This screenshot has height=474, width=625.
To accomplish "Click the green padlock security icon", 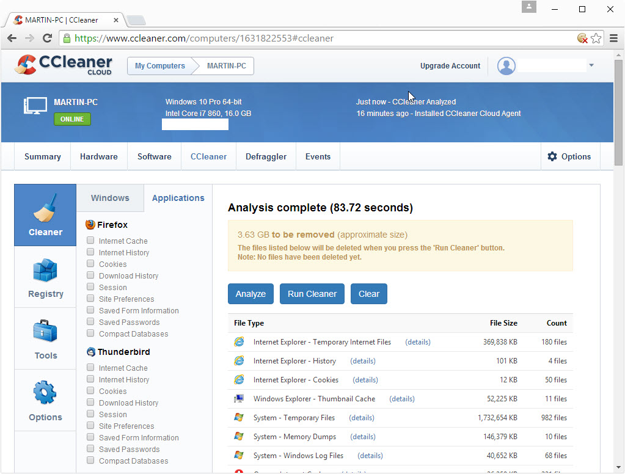I will [67, 38].
